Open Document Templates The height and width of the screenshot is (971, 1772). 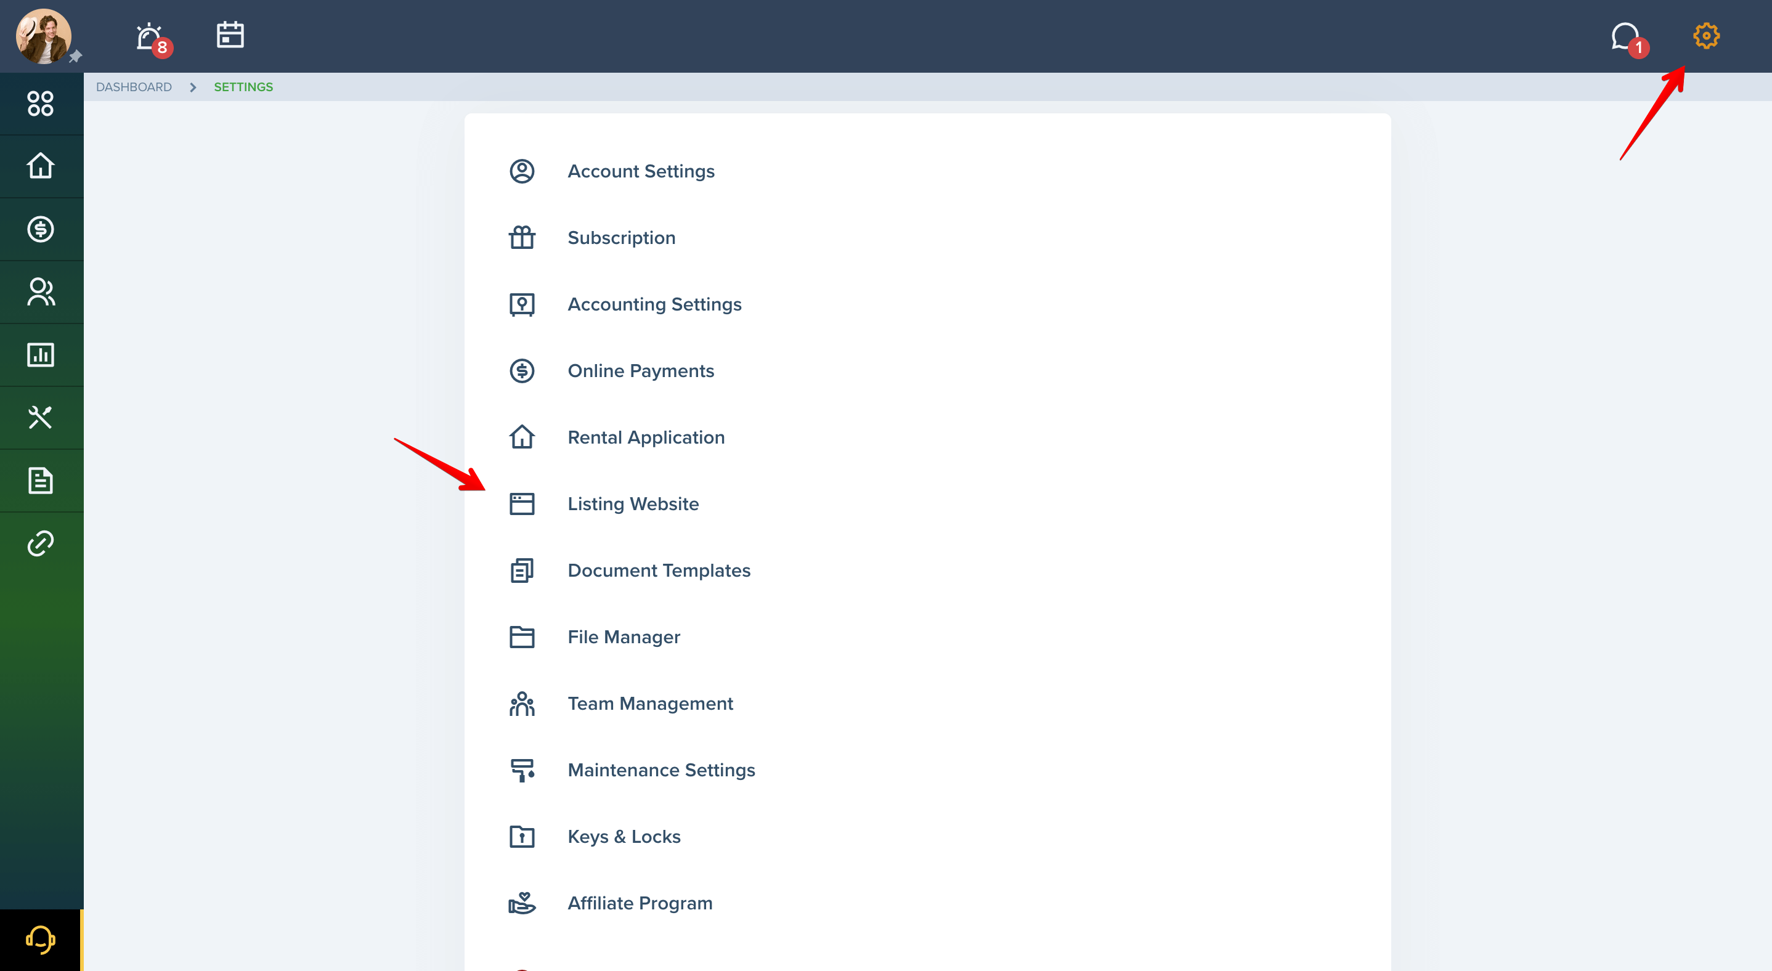tap(659, 571)
